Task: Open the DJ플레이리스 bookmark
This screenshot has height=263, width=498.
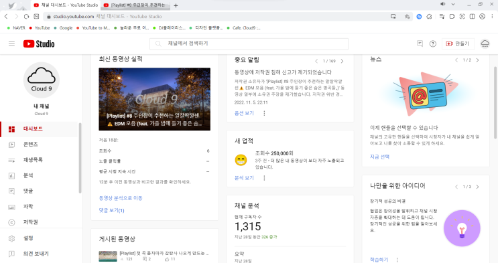Action: pyautogui.click(x=169, y=28)
